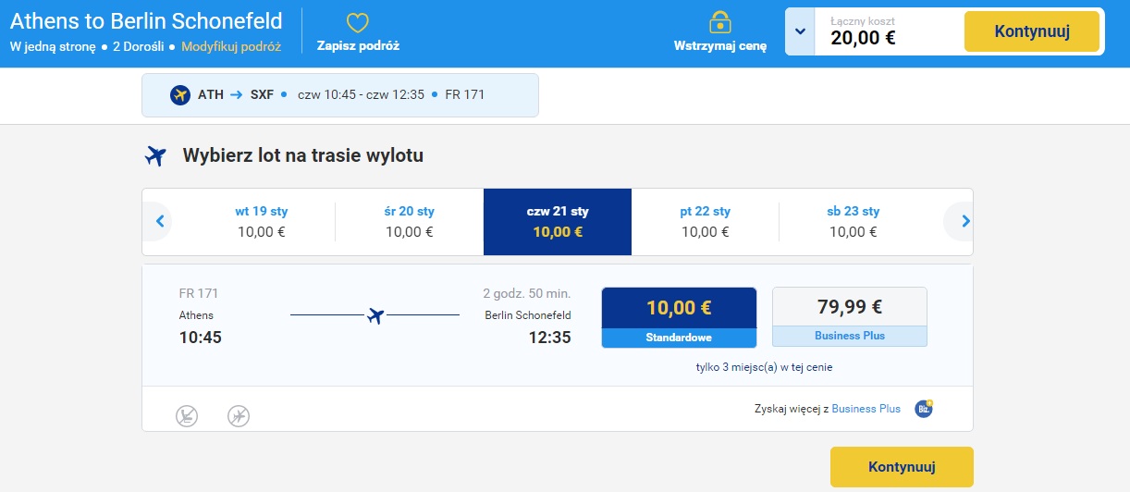Viewport: 1130px width, 492px height.
Task: Click the plane icon beside Wybierz lot heading
Action: [155, 155]
